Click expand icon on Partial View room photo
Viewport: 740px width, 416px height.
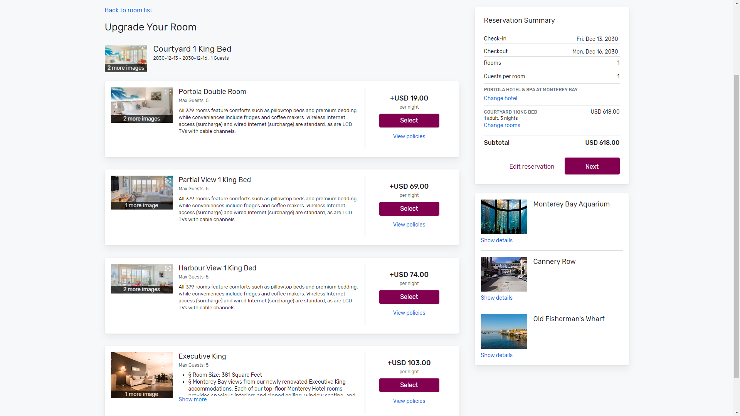[x=168, y=180]
